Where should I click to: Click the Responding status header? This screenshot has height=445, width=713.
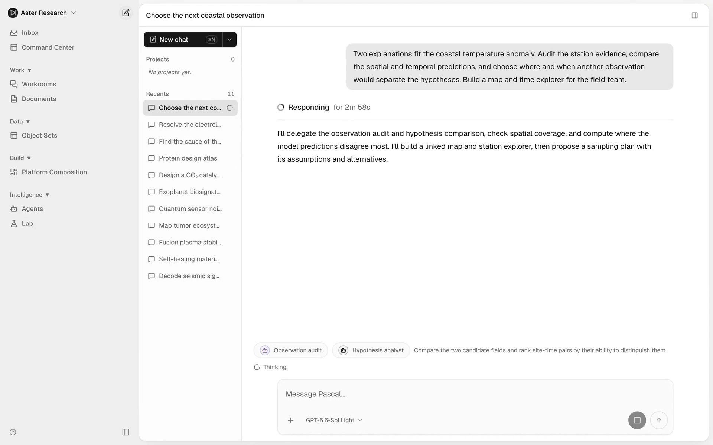pyautogui.click(x=323, y=108)
